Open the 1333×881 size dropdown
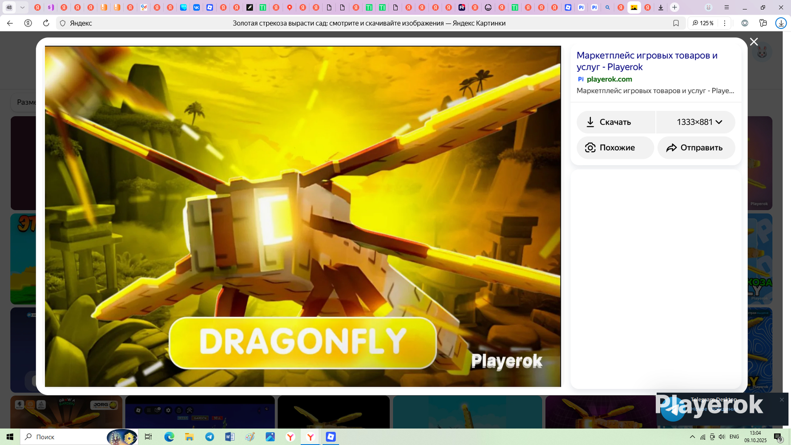This screenshot has height=445, width=791. 696,122
